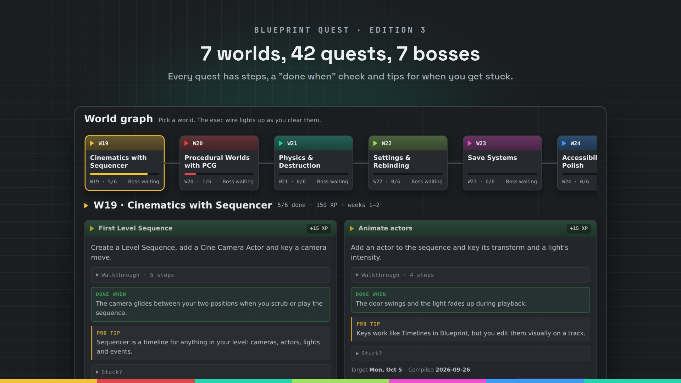This screenshot has height=383, width=681.
Task: Click the DONE WHEN box about door swings
Action: tap(470, 300)
